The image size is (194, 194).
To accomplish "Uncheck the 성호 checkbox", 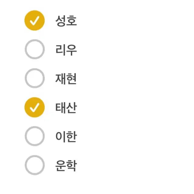I will [35, 20].
